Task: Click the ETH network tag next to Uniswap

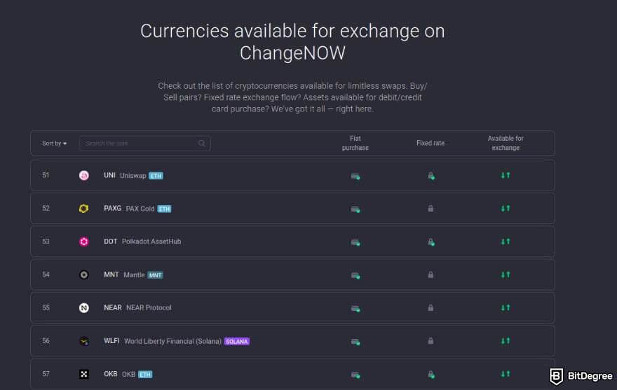Action: click(x=156, y=176)
